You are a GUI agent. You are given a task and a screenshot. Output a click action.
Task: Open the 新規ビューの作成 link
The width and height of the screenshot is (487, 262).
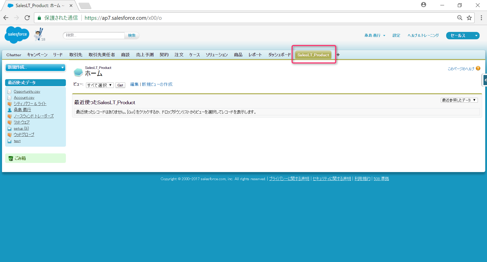tap(157, 84)
